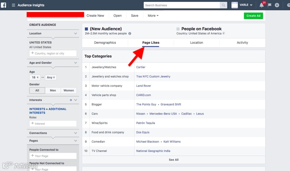Collapse the Interests section chevron

[75, 100]
